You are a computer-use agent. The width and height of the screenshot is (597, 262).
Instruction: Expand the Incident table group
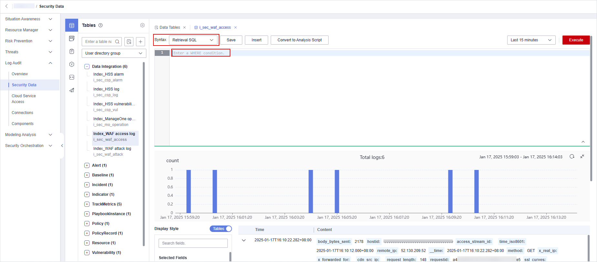pyautogui.click(x=87, y=185)
